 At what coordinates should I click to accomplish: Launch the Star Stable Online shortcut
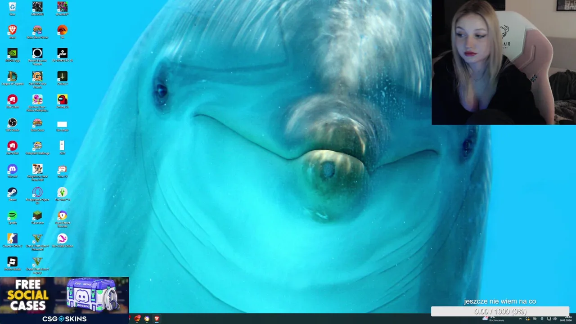(x=62, y=240)
